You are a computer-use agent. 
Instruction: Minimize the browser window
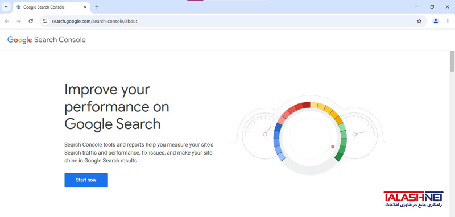pos(417,7)
